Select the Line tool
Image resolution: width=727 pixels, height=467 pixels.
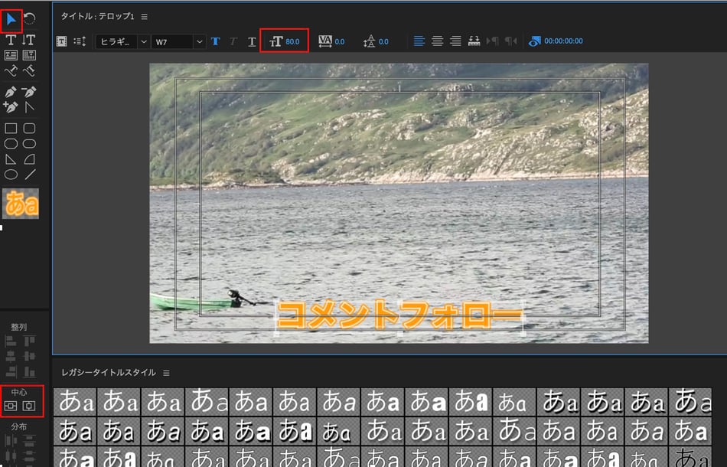pos(29,175)
